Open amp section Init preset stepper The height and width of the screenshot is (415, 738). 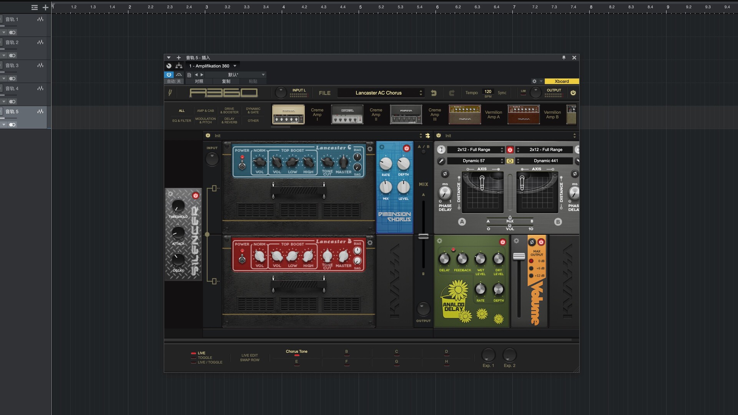(x=421, y=136)
